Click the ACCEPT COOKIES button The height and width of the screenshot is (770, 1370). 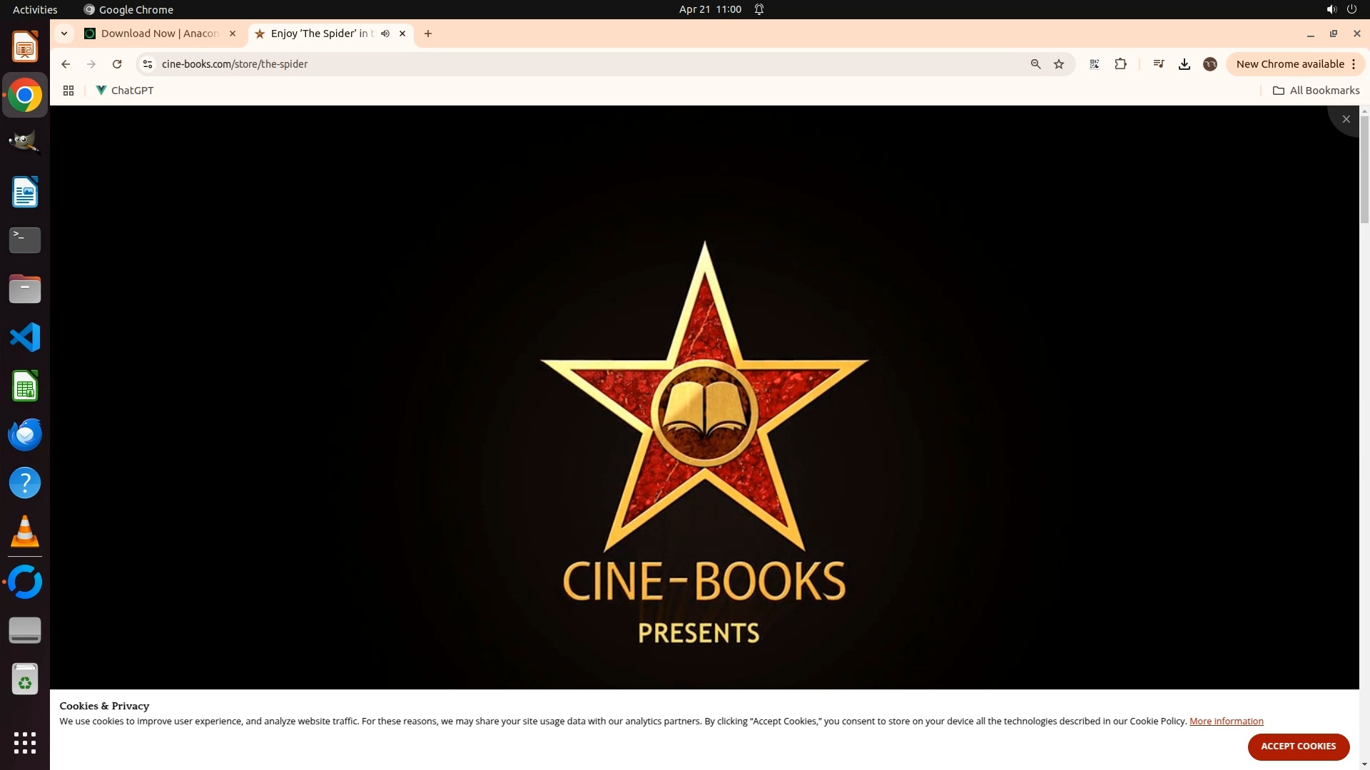1298,746
